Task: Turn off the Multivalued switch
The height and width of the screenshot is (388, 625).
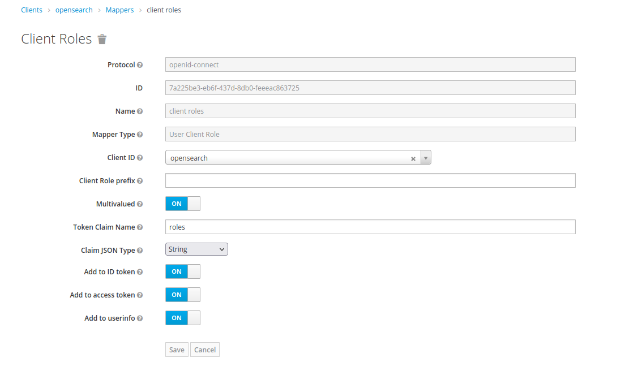Action: coord(182,204)
